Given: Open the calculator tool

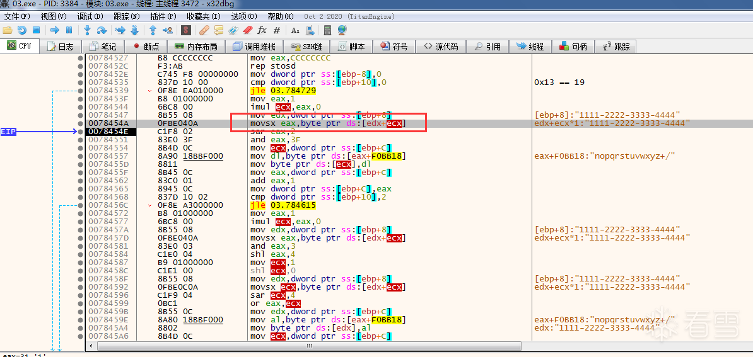Looking at the screenshot, I should [x=327, y=30].
